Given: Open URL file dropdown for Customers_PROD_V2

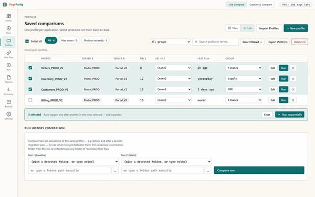Looking at the screenshot, I should [x=173, y=89].
